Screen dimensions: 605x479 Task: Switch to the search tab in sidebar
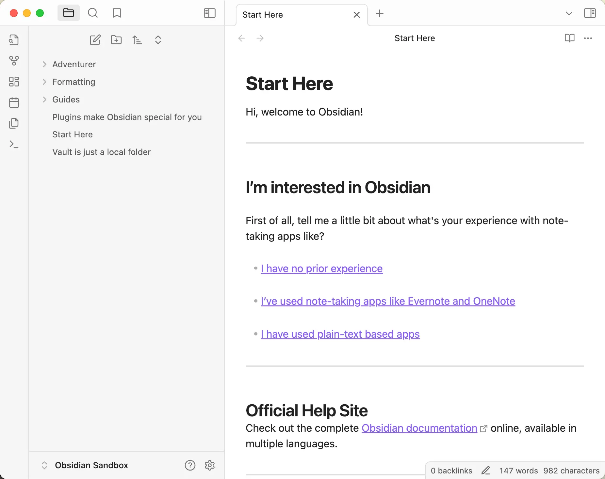coord(93,13)
